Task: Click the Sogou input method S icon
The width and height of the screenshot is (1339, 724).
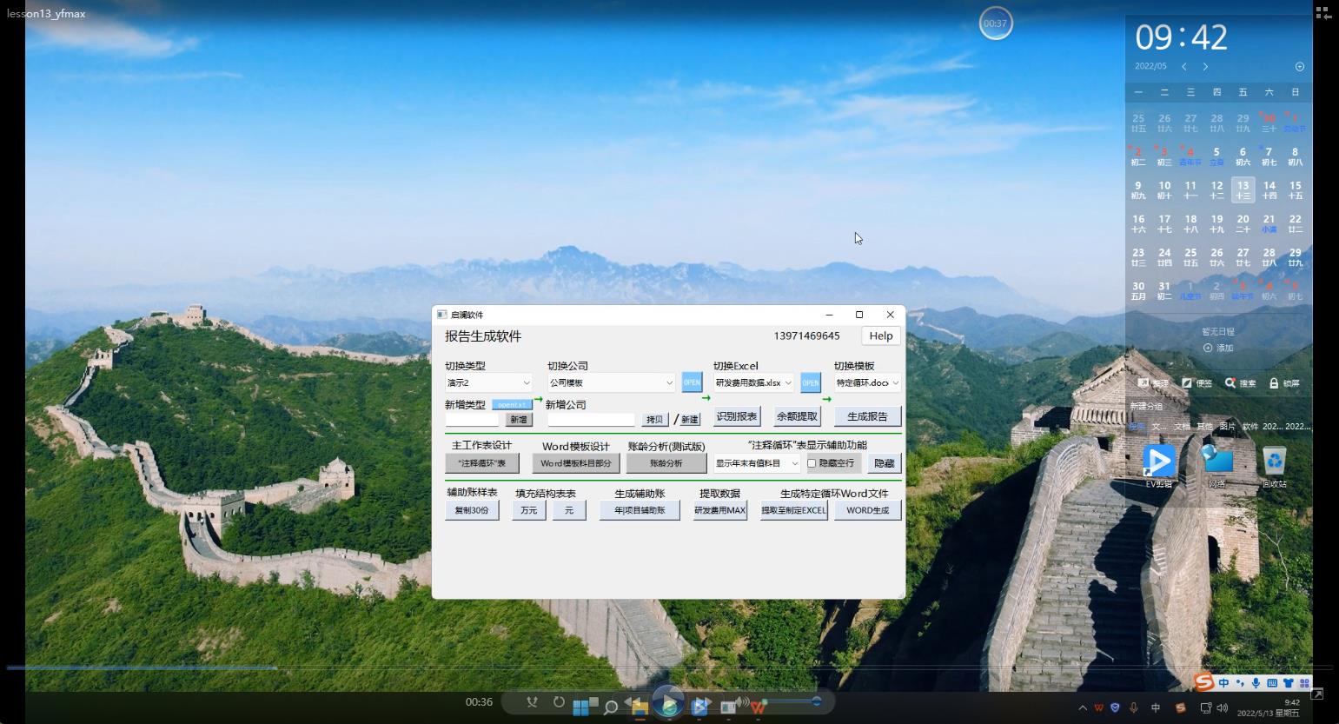Action: tap(1203, 682)
